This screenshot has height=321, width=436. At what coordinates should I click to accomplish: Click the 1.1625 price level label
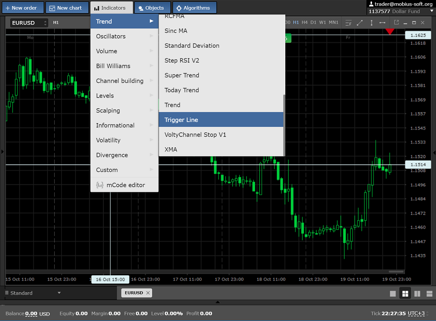tap(418, 35)
